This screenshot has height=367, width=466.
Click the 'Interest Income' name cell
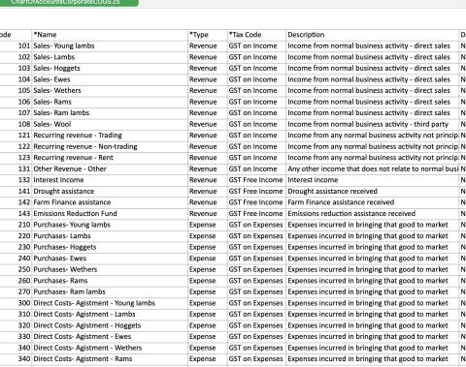[110, 180]
